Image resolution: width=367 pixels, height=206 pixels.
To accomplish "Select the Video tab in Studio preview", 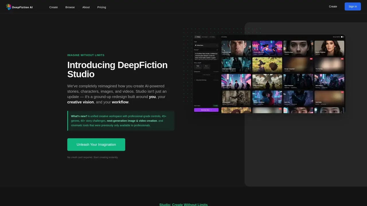I will pyautogui.click(x=212, y=37).
